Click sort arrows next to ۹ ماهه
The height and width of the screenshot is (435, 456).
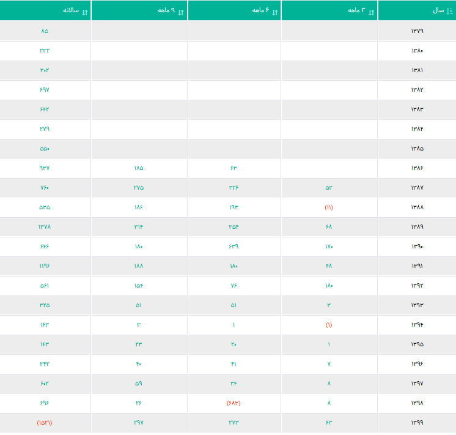tap(181, 12)
